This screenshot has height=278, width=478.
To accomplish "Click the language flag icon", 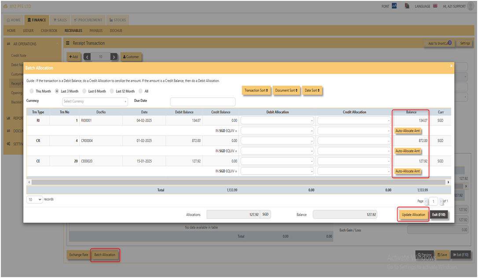I will (x=435, y=6).
